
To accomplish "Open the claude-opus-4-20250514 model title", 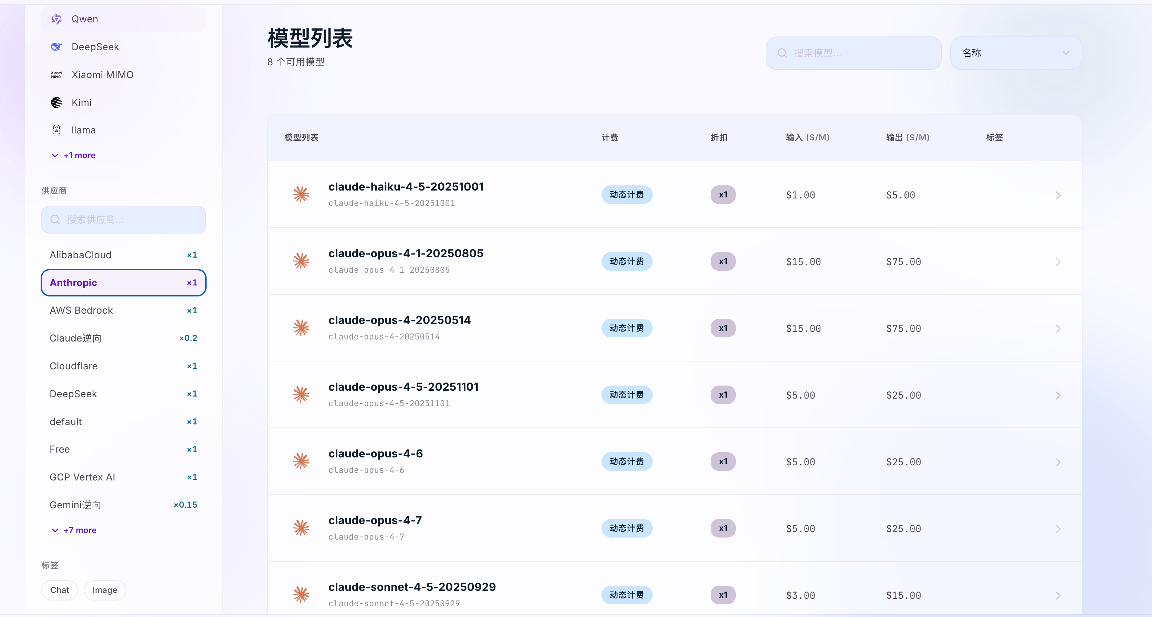I will [399, 320].
